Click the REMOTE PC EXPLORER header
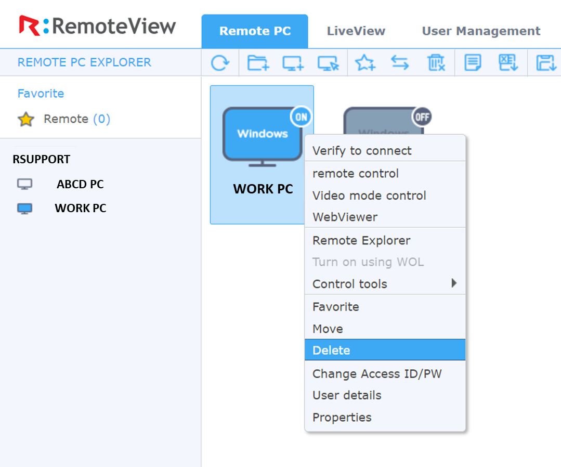Screen dimensions: 561x467 (84, 62)
